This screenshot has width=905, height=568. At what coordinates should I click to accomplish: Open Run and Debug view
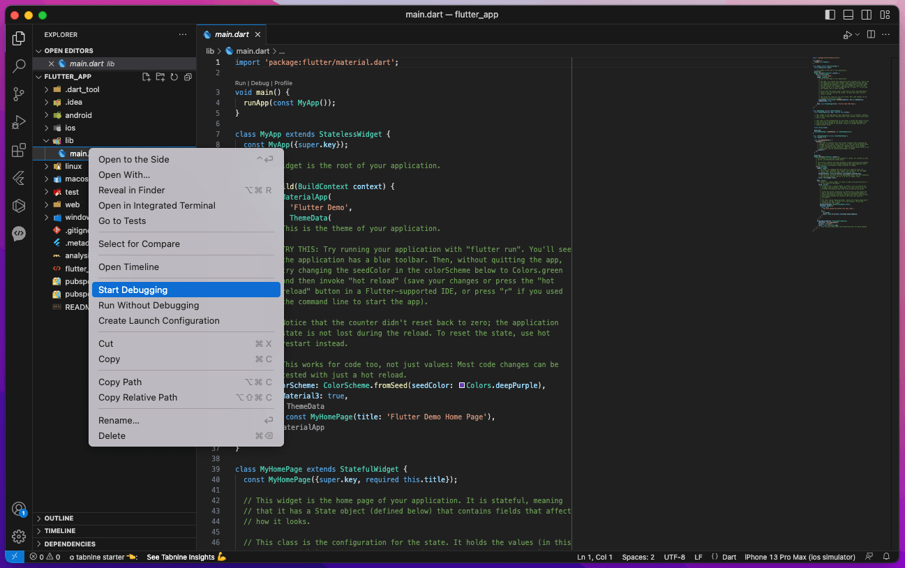[19, 123]
